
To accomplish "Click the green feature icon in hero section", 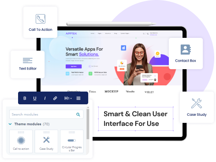I will pos(90,74).
